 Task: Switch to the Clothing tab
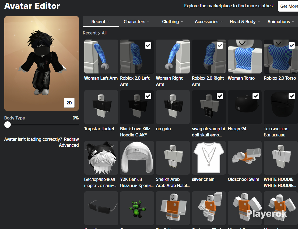173,22
